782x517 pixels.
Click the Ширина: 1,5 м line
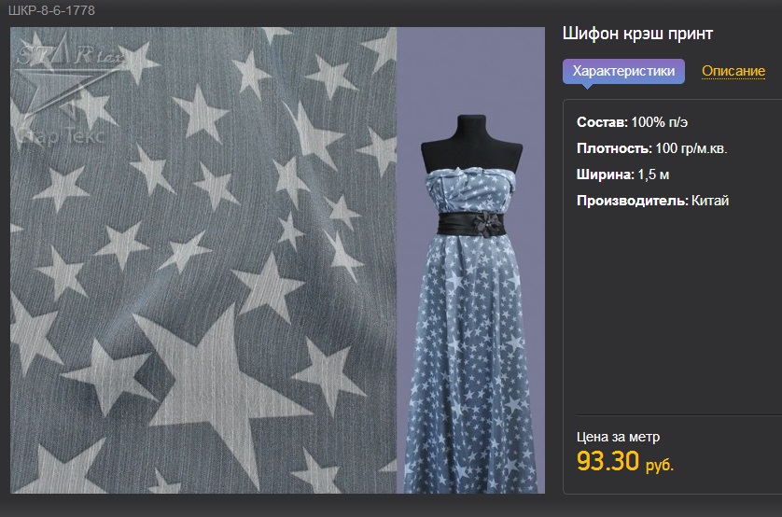tap(623, 175)
